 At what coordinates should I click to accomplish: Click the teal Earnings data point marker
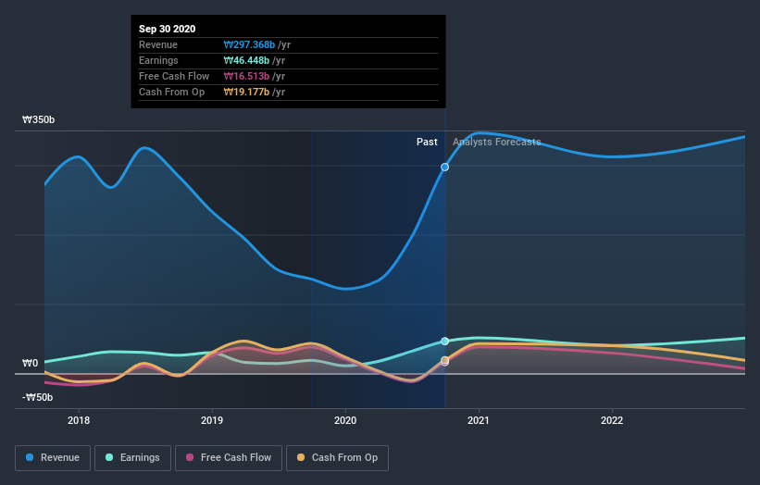click(x=444, y=342)
